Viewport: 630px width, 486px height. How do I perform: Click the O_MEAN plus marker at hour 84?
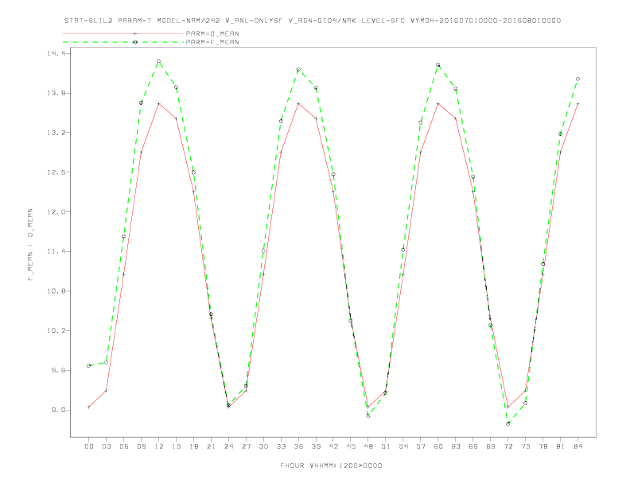click(x=578, y=103)
